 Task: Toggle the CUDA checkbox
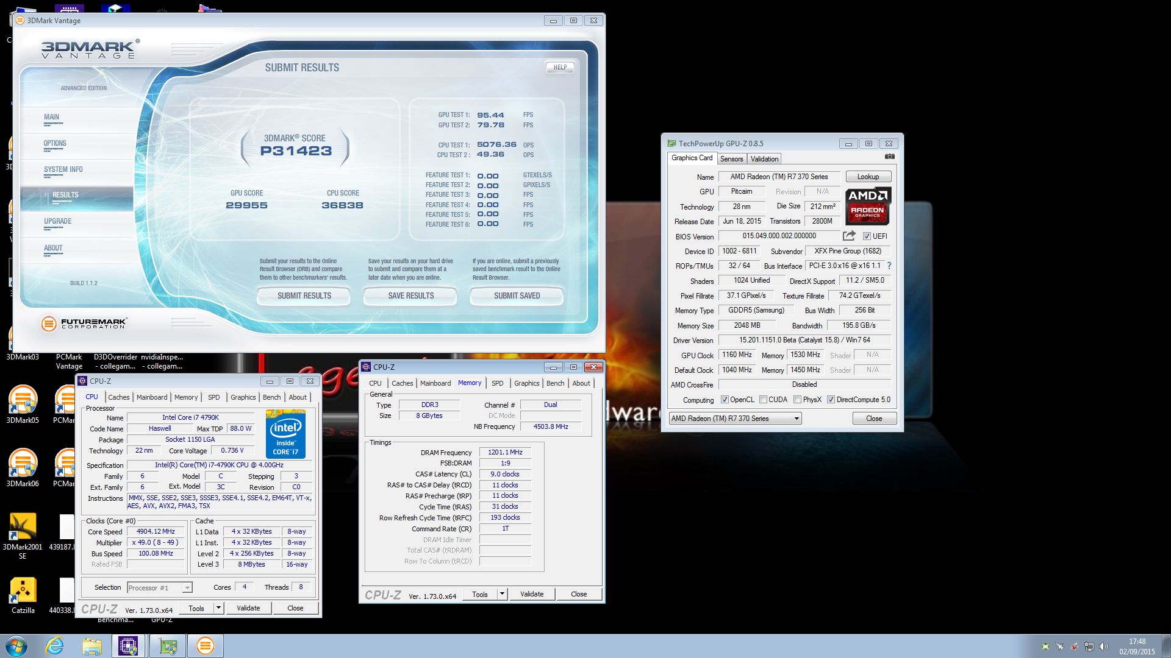click(x=763, y=400)
